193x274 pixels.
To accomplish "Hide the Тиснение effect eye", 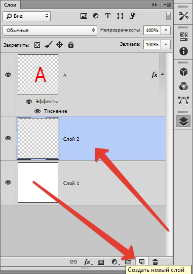I will 37,111.
